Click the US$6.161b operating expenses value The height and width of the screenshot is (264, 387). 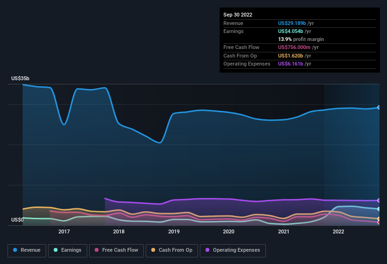(x=290, y=64)
